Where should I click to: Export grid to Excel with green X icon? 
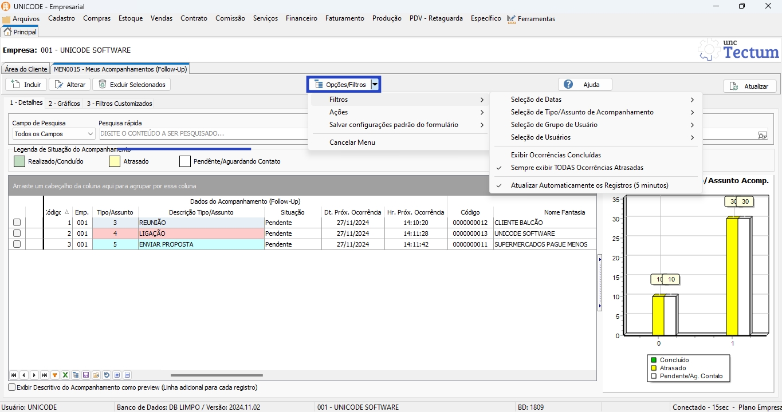tap(65, 375)
